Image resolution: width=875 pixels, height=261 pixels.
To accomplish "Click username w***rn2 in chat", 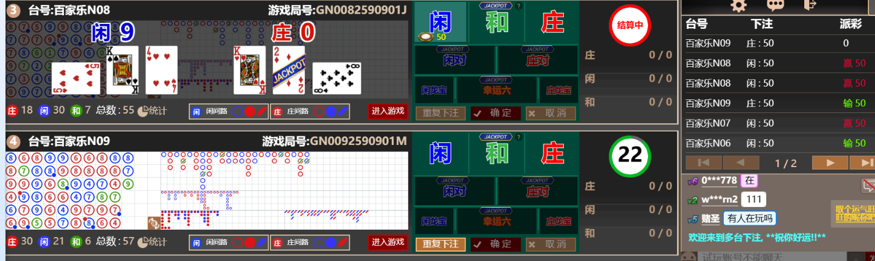I will coord(719,200).
